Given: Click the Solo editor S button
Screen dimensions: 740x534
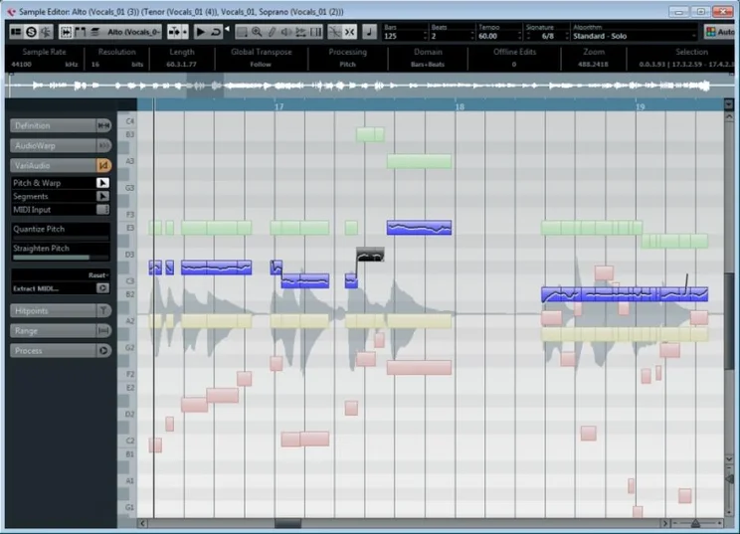Looking at the screenshot, I should pyautogui.click(x=31, y=32).
